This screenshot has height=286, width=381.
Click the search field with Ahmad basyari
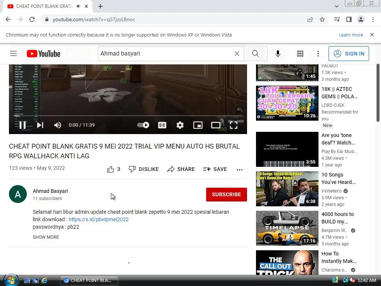click(165, 54)
